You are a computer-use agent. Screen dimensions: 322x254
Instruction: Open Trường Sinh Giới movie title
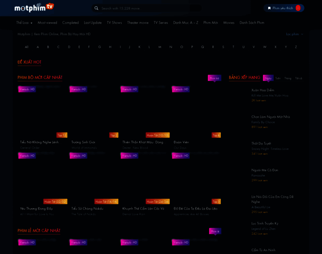[x=83, y=142]
